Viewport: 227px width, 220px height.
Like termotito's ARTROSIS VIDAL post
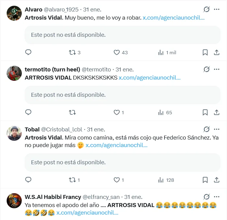(x=117, y=112)
